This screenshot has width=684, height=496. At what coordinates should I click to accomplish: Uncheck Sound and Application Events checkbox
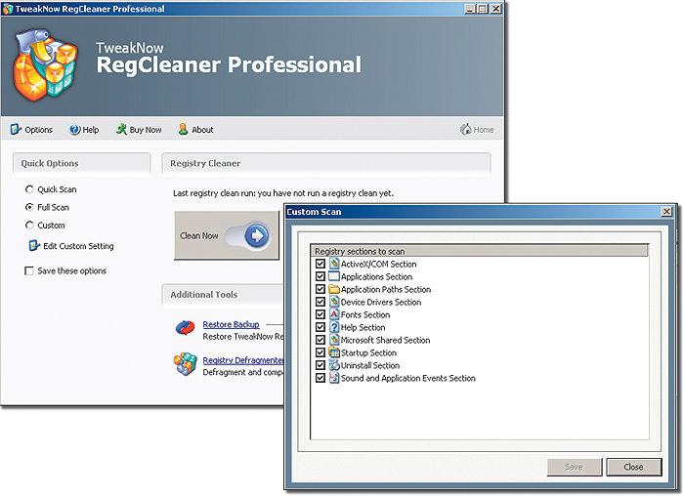(x=321, y=378)
